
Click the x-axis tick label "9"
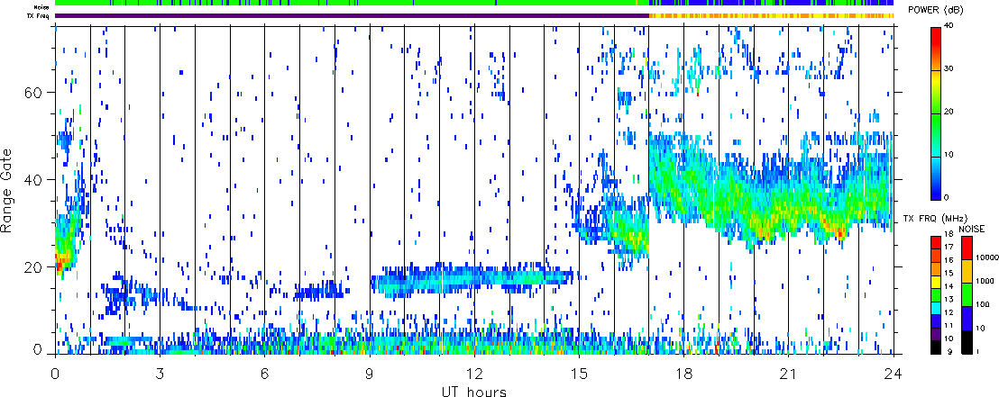370,373
